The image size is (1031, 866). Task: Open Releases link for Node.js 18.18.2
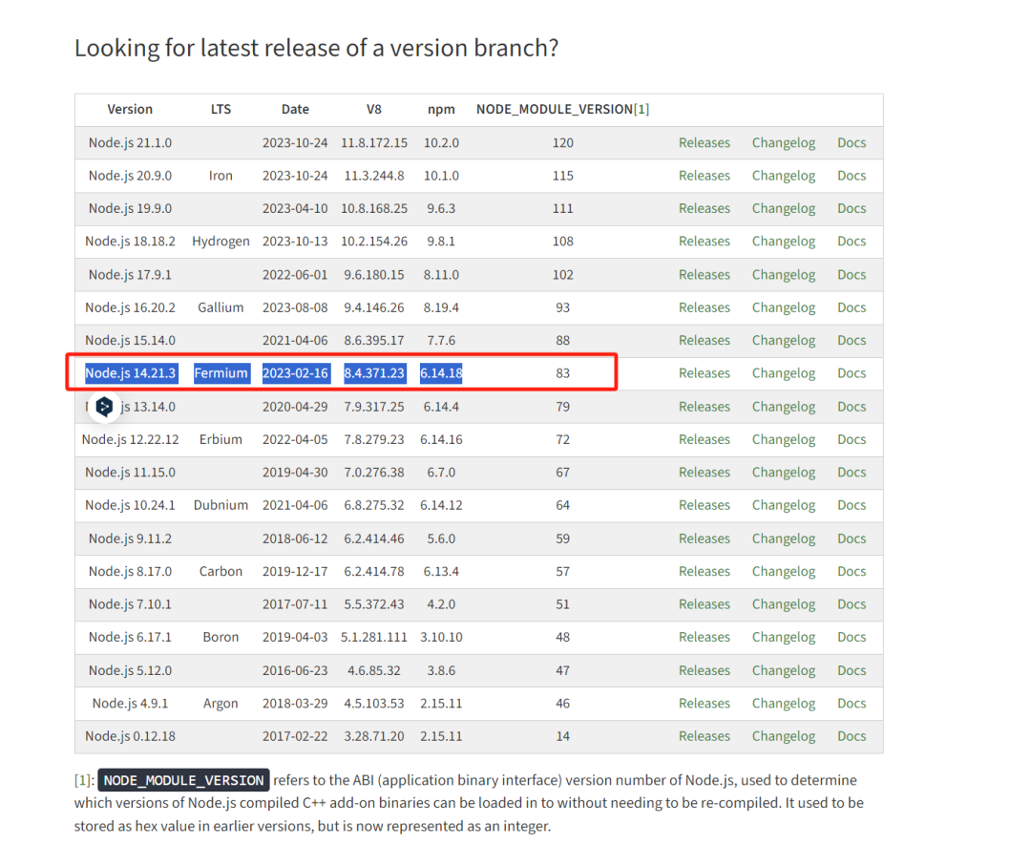click(705, 242)
